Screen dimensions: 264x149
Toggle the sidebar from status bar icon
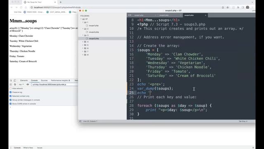[x=81, y=121]
